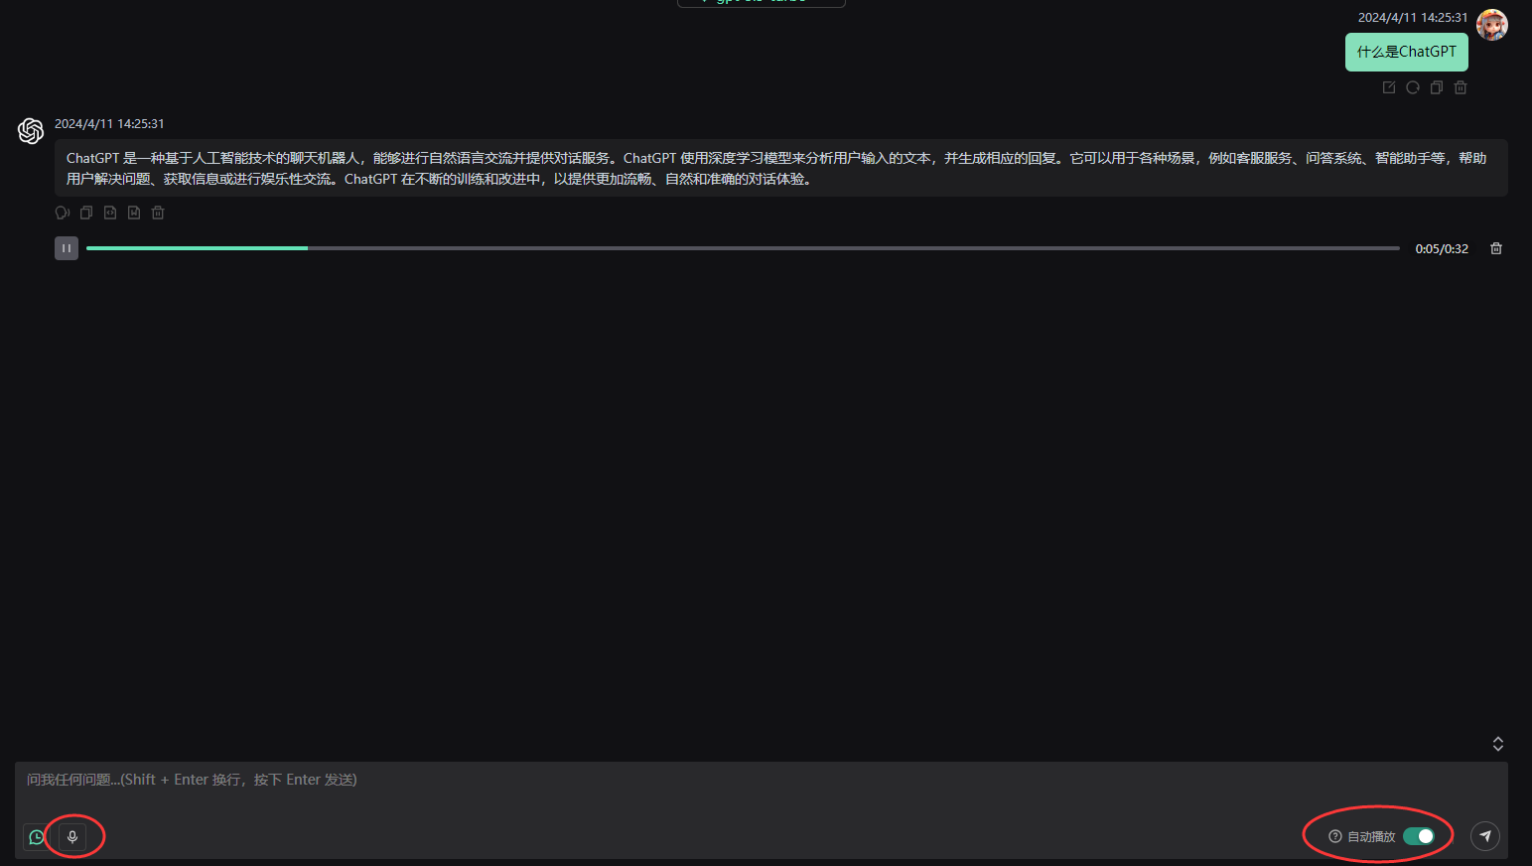The width and height of the screenshot is (1532, 866).
Task: Delete the ChatGPT reply message
Action: (158, 213)
